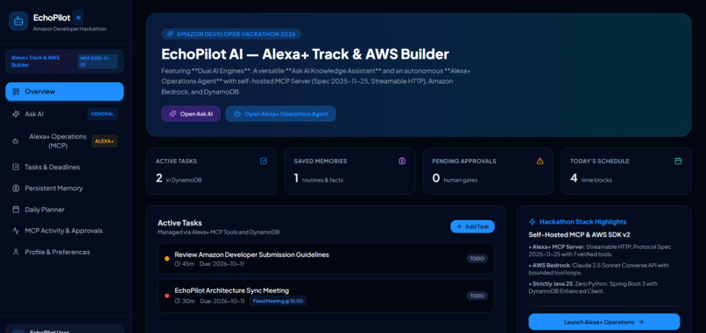Click the Today's Schedule calendar icon
The width and height of the screenshot is (706, 333).
coord(678,161)
